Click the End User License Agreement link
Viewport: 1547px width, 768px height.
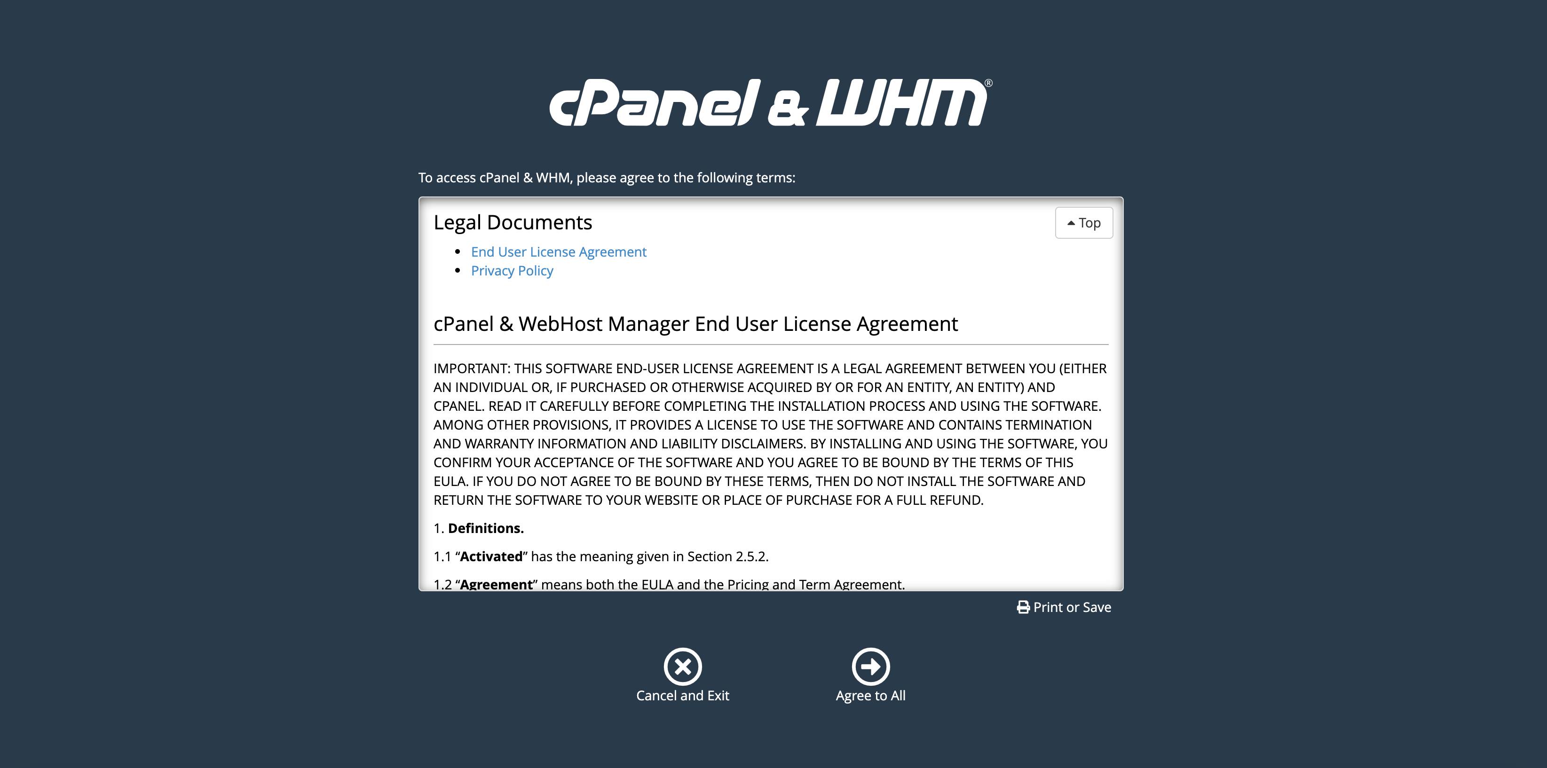pos(559,251)
